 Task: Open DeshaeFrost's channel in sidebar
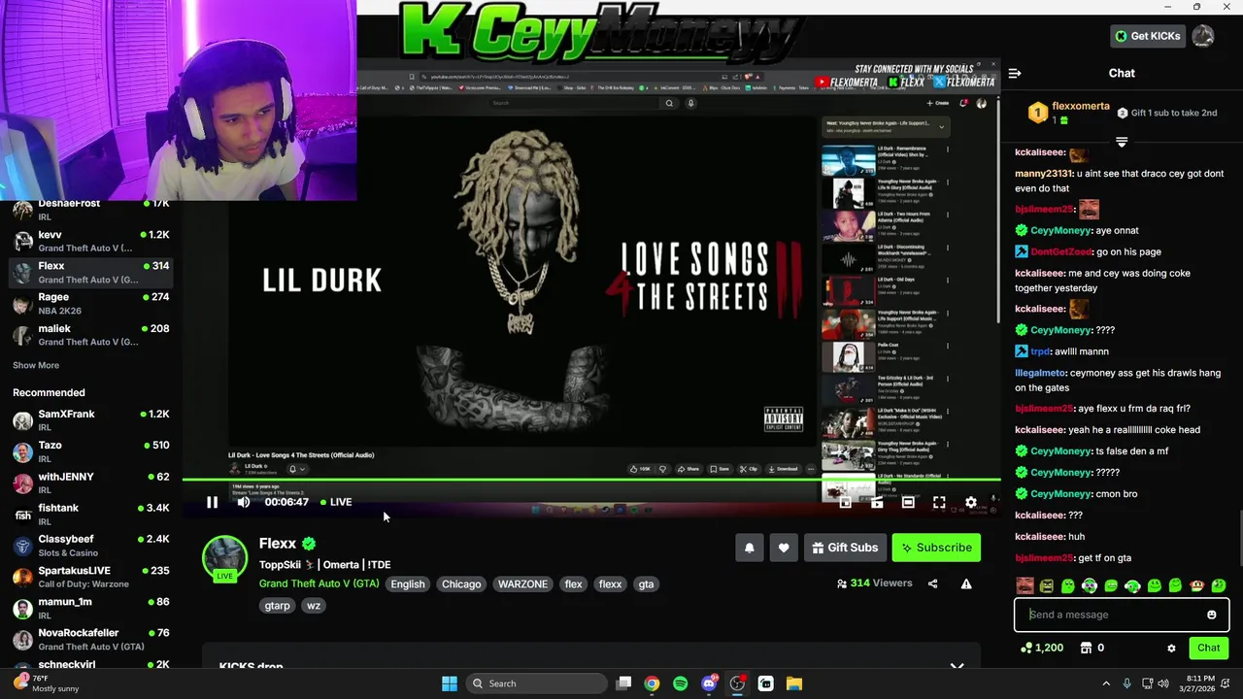point(91,209)
